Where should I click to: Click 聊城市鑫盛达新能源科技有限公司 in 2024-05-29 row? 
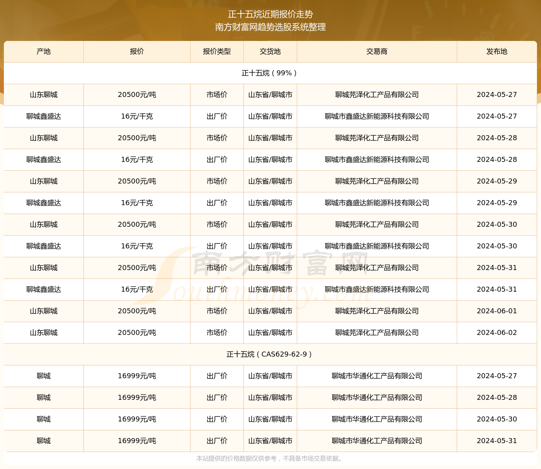tap(377, 203)
